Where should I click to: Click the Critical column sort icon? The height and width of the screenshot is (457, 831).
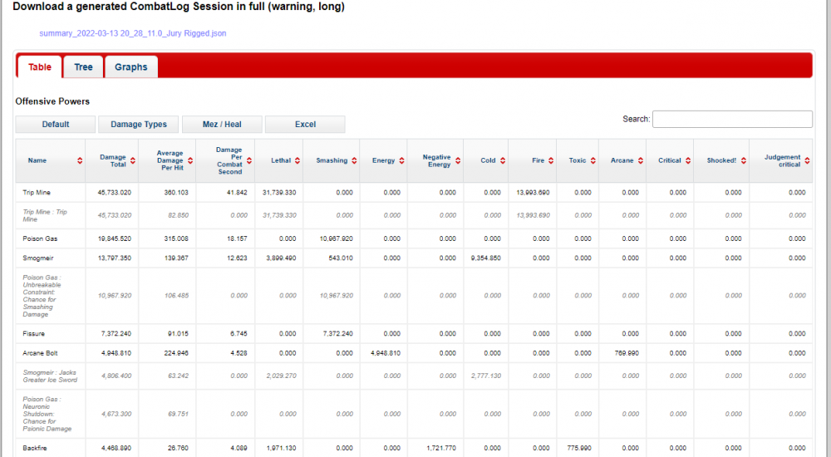click(687, 161)
